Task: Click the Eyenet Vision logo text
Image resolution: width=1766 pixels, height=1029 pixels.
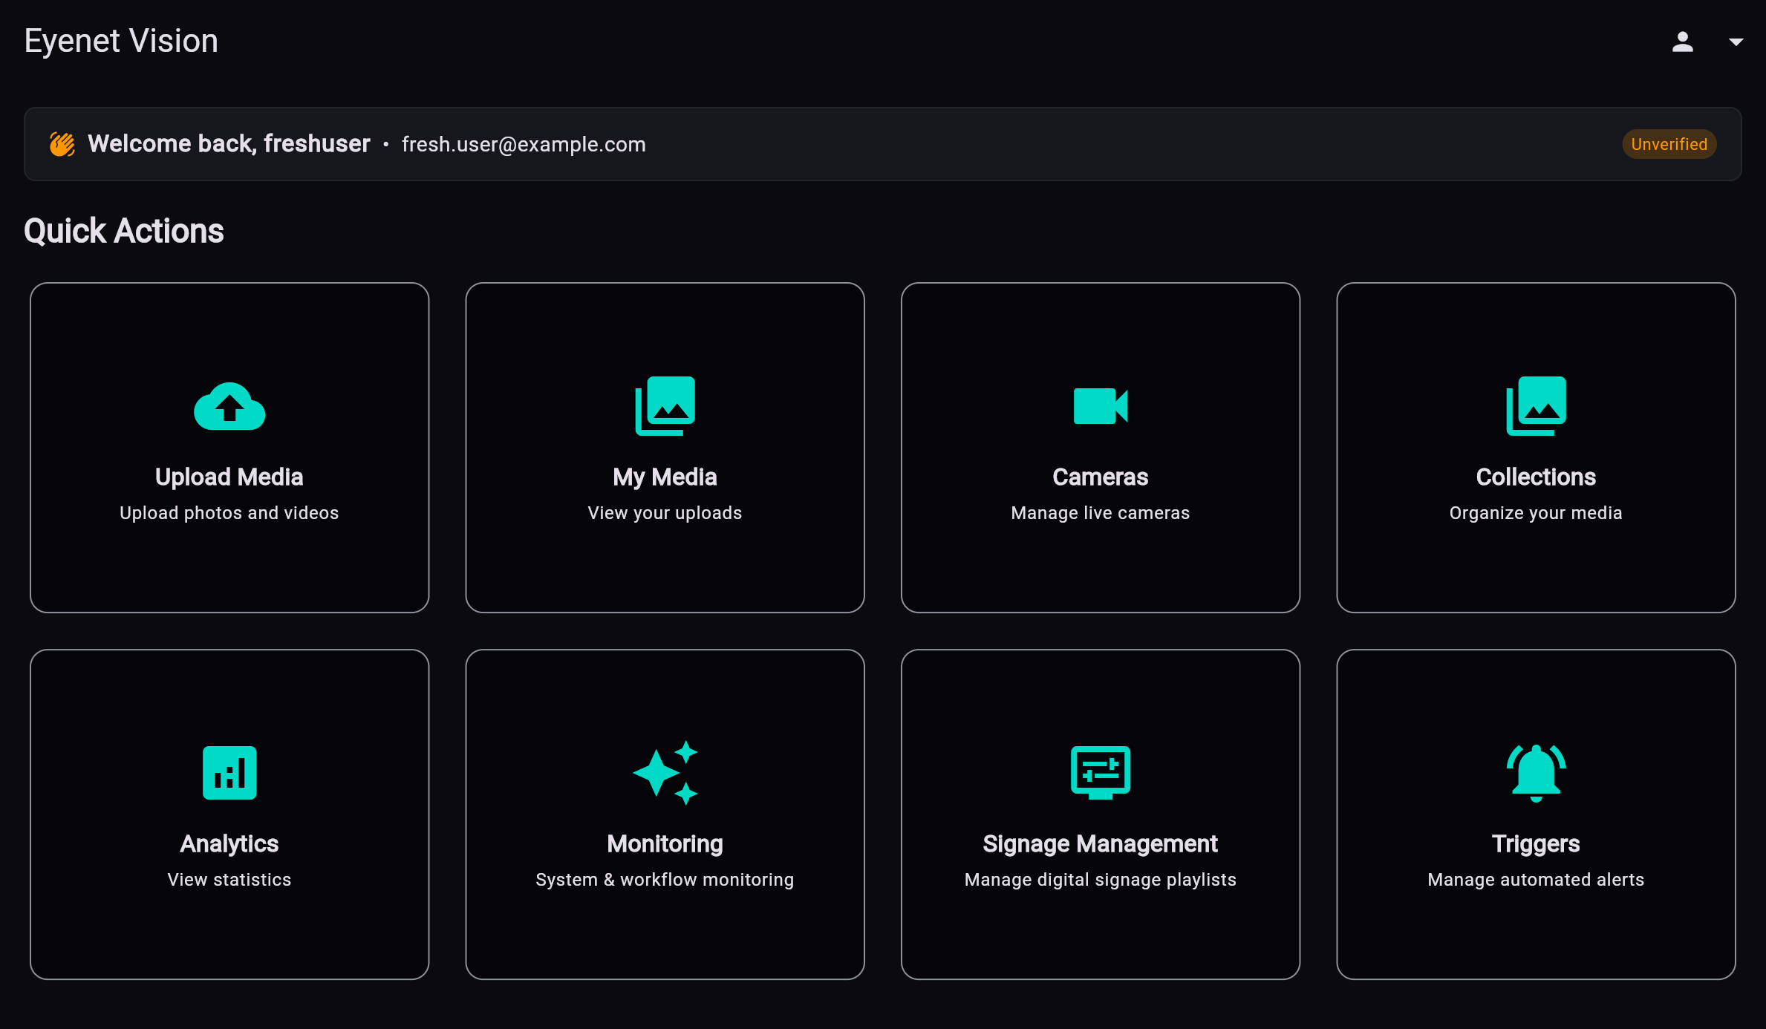Action: [x=120, y=40]
